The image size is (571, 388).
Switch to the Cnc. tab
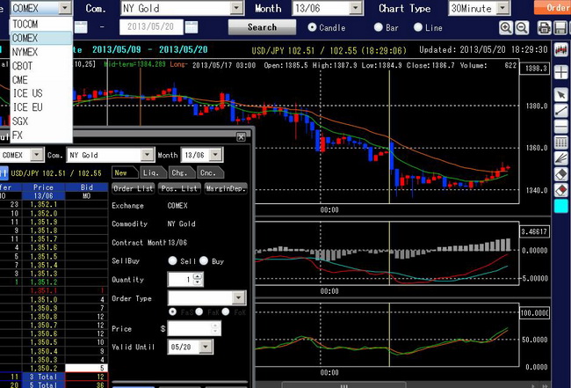pyautogui.click(x=210, y=172)
